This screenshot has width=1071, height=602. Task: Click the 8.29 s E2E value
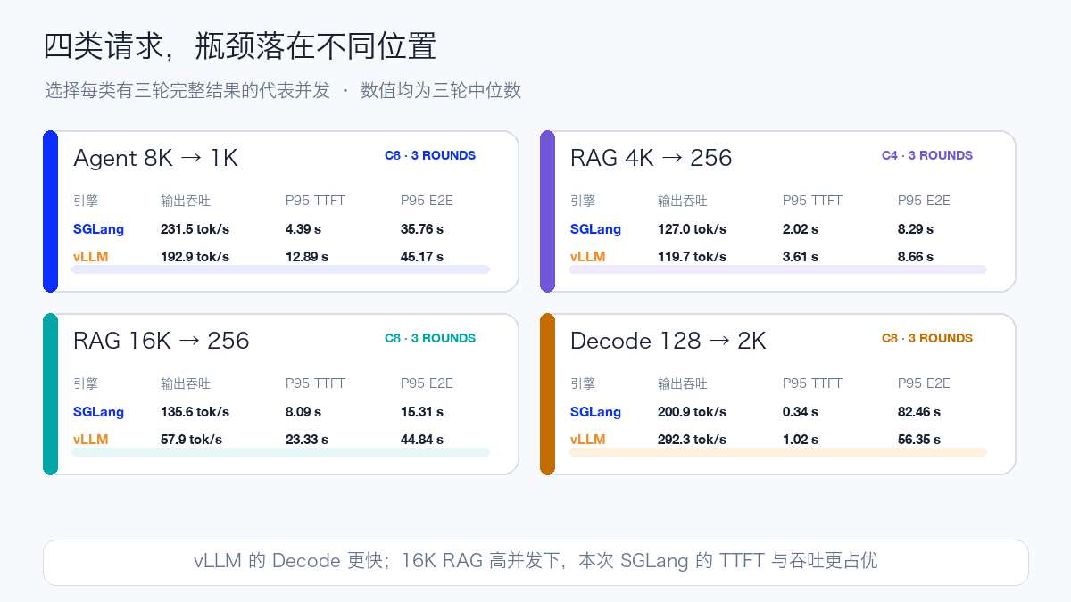pos(916,229)
